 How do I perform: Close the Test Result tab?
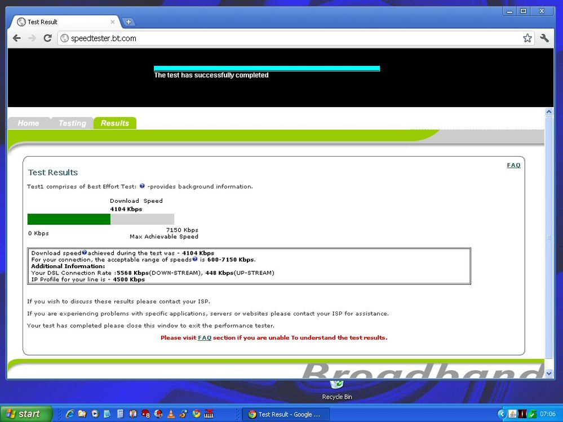click(112, 22)
